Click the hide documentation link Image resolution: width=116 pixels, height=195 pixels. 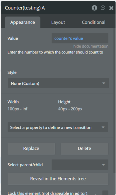(x=91, y=46)
